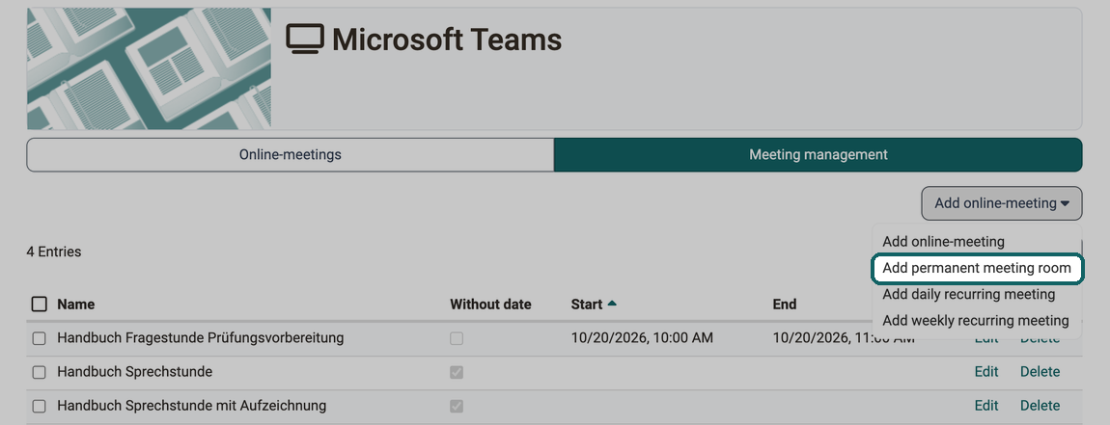Click Handbuch Sprechstunde mit Aufzeichnung name

pyautogui.click(x=192, y=406)
